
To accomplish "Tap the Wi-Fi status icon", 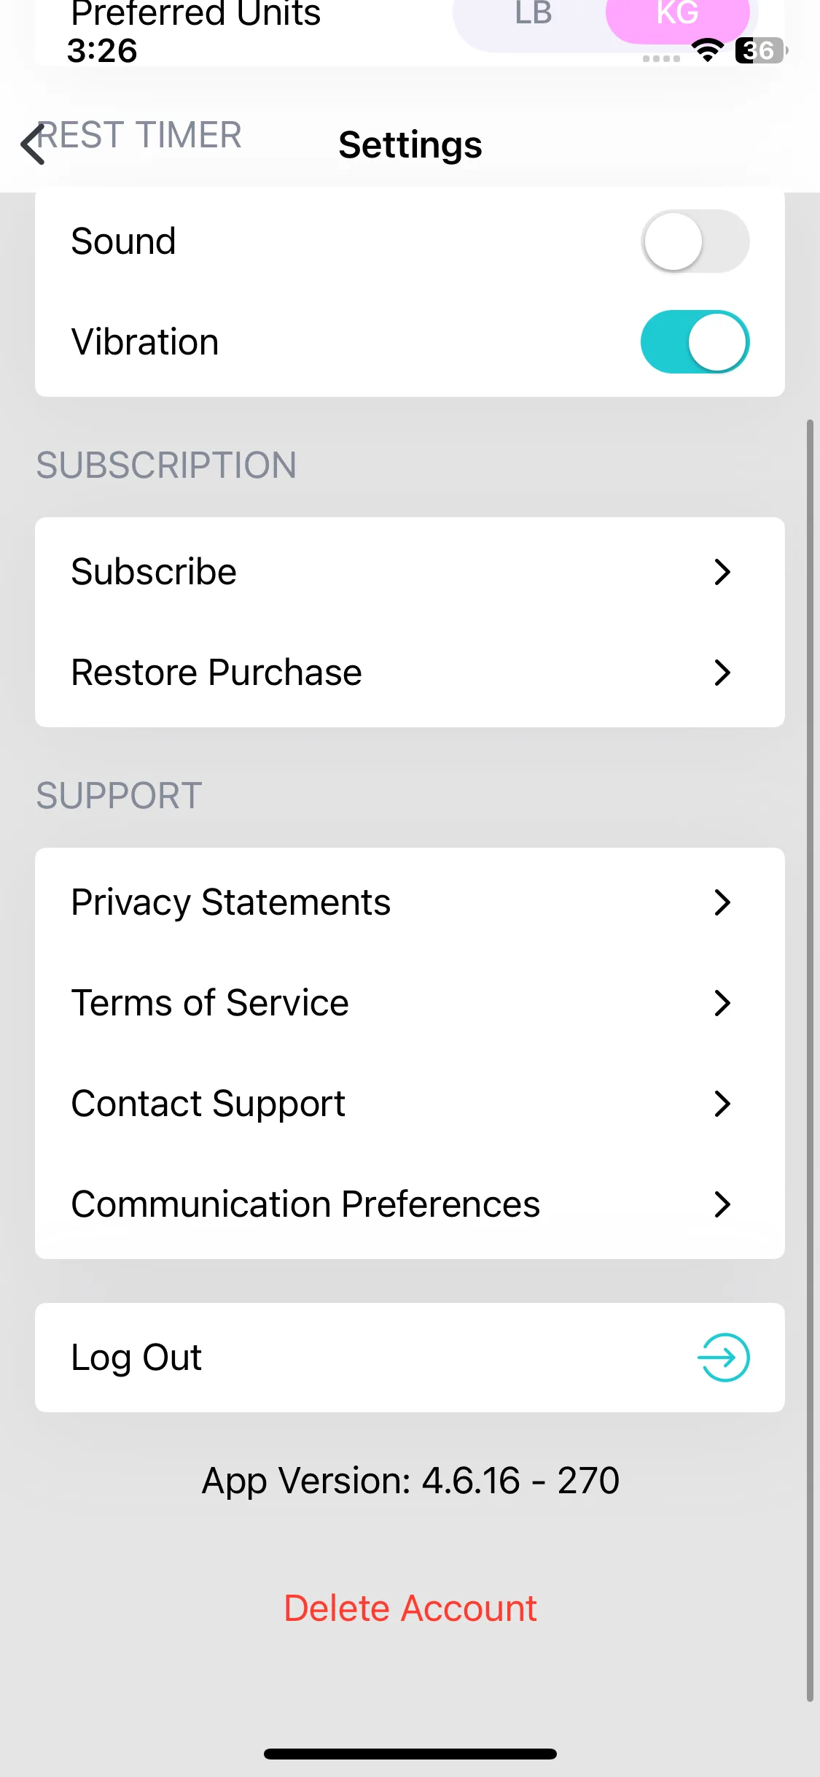I will [x=707, y=50].
